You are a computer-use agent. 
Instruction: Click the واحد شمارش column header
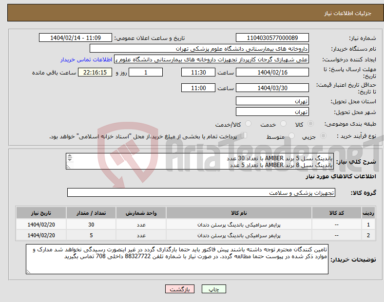pos(141,213)
